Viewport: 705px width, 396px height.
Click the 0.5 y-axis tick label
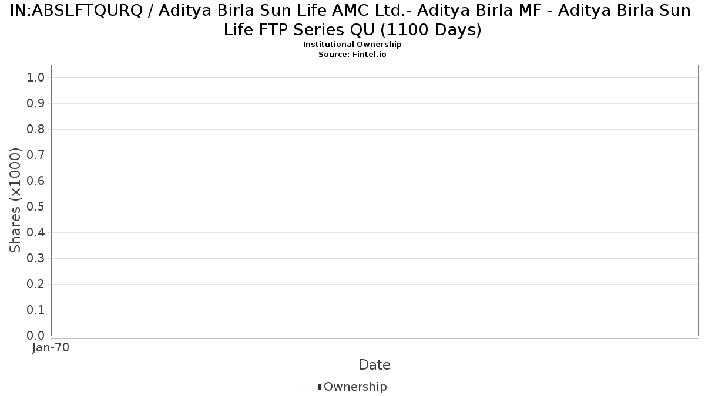pyautogui.click(x=36, y=207)
